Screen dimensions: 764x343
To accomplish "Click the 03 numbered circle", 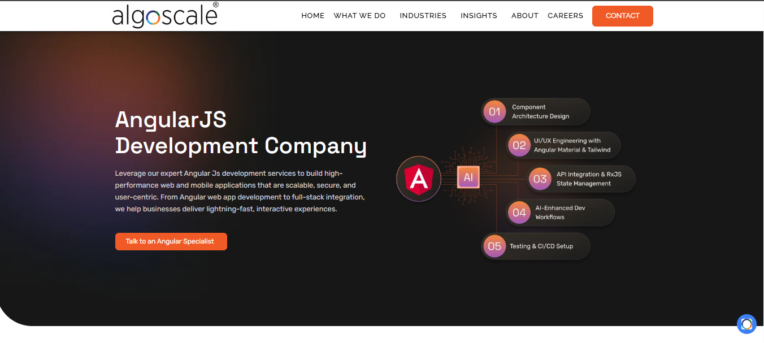I will pyautogui.click(x=540, y=179).
